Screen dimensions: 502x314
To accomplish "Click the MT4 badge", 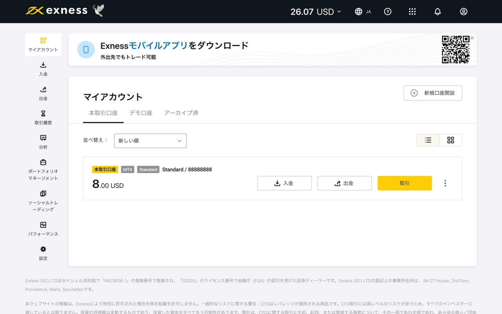I will (128, 170).
